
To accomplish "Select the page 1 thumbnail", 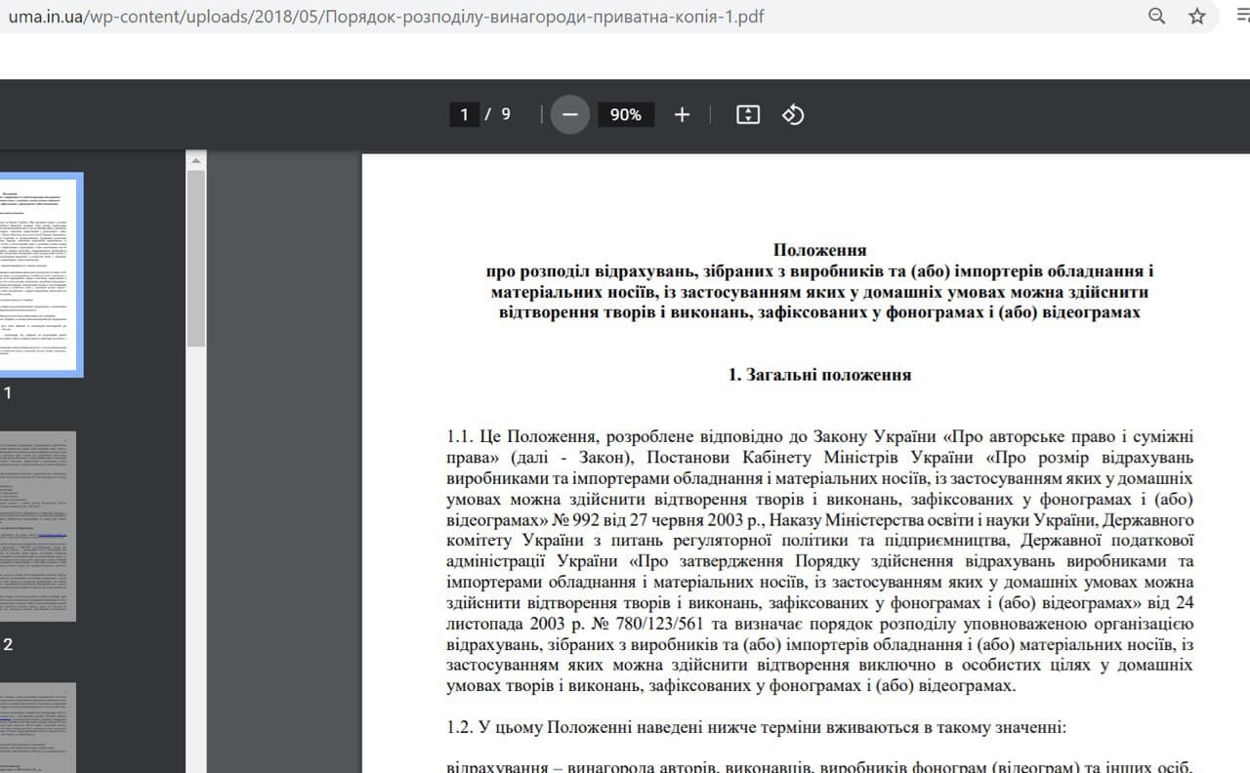I will coord(39,275).
